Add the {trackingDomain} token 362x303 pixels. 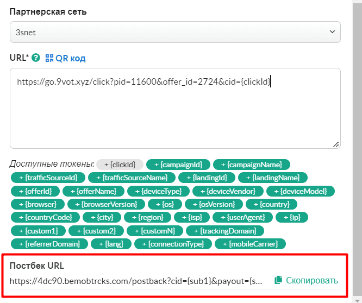coord(225,231)
